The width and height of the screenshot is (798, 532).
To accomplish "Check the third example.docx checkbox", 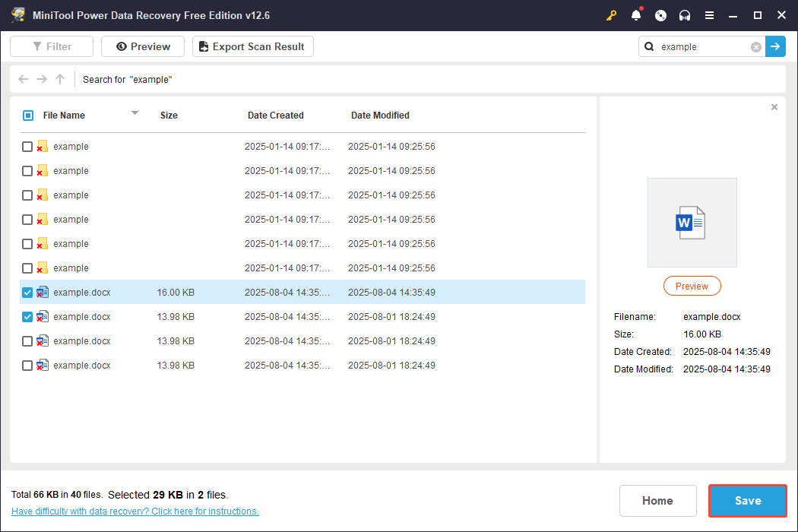I will coord(27,341).
